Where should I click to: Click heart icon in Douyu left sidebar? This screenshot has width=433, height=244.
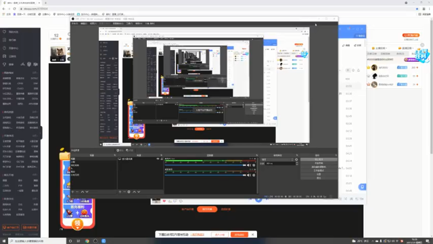[x=5, y=32]
